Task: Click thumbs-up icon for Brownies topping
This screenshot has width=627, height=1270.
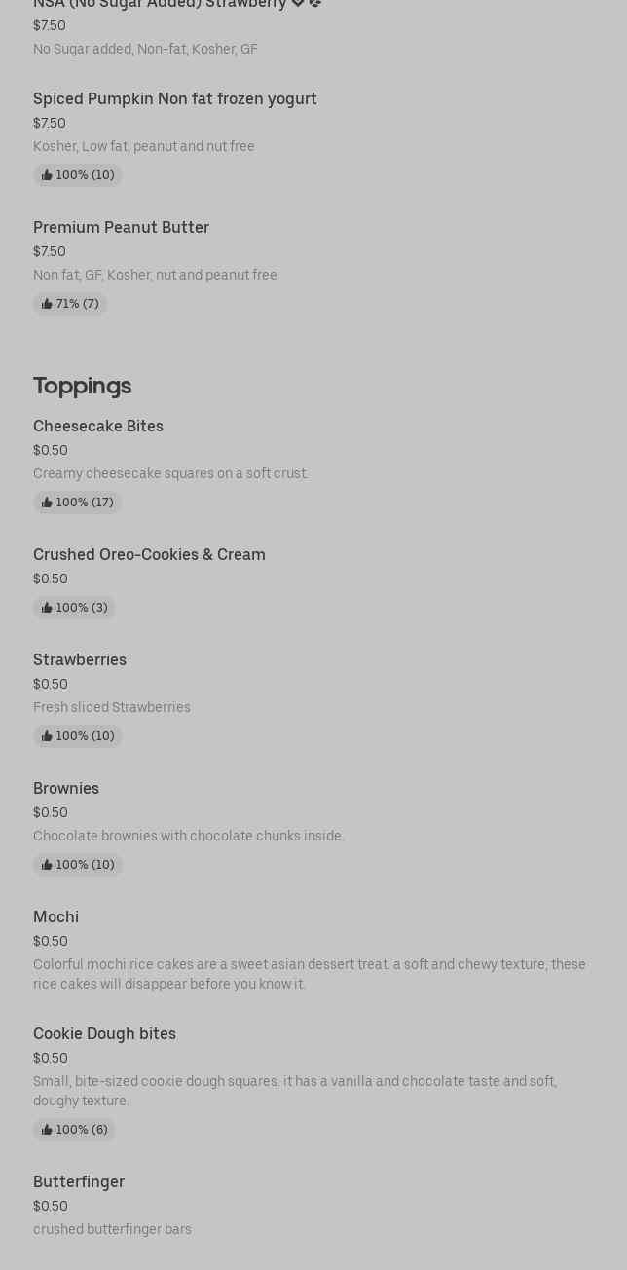Action: coord(47,865)
